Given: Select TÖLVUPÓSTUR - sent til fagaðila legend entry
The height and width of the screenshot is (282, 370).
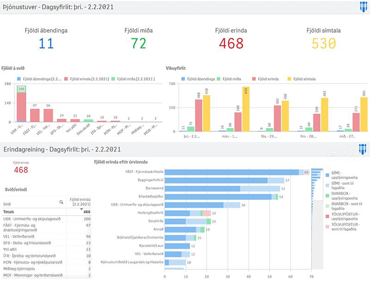Looking at the screenshot, I should (343, 227).
